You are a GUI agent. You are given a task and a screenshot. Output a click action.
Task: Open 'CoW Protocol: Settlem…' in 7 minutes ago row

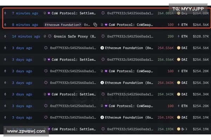(x=74, y=13)
